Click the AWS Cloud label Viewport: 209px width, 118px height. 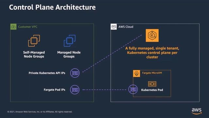(126, 27)
